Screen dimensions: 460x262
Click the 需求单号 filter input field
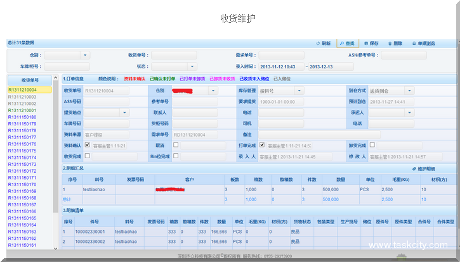point(281,55)
